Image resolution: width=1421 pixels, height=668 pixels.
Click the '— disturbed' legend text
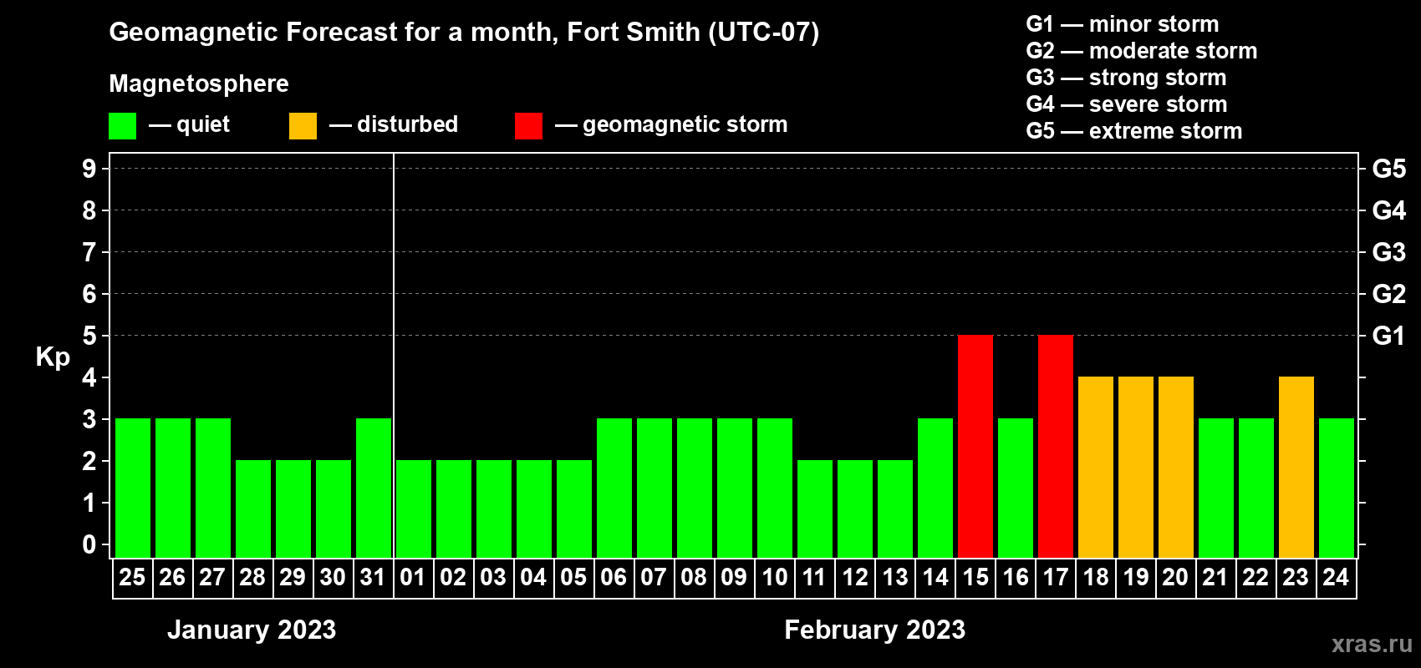point(394,124)
